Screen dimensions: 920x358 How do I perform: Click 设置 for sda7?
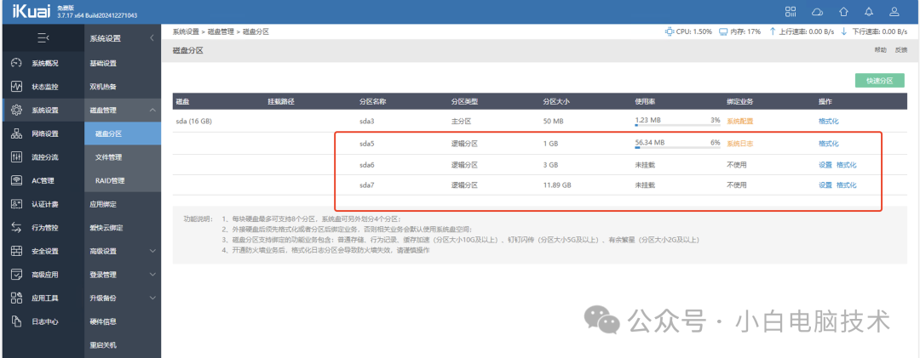(x=825, y=185)
